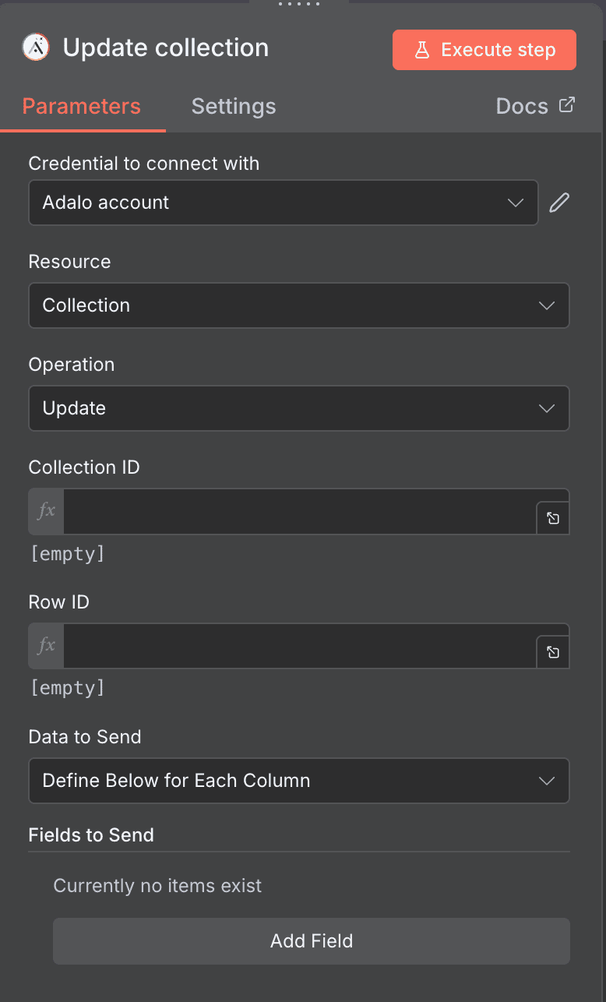The width and height of the screenshot is (606, 1002).
Task: Open the Docs link
Action: pyautogui.click(x=522, y=105)
